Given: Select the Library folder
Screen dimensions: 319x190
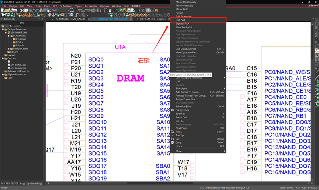Looking at the screenshot, I should click(x=14, y=52).
